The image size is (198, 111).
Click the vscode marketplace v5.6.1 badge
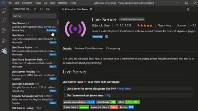point(79,102)
